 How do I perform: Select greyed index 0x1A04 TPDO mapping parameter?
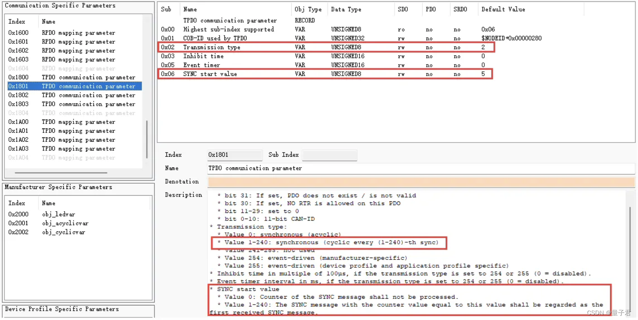(x=74, y=158)
